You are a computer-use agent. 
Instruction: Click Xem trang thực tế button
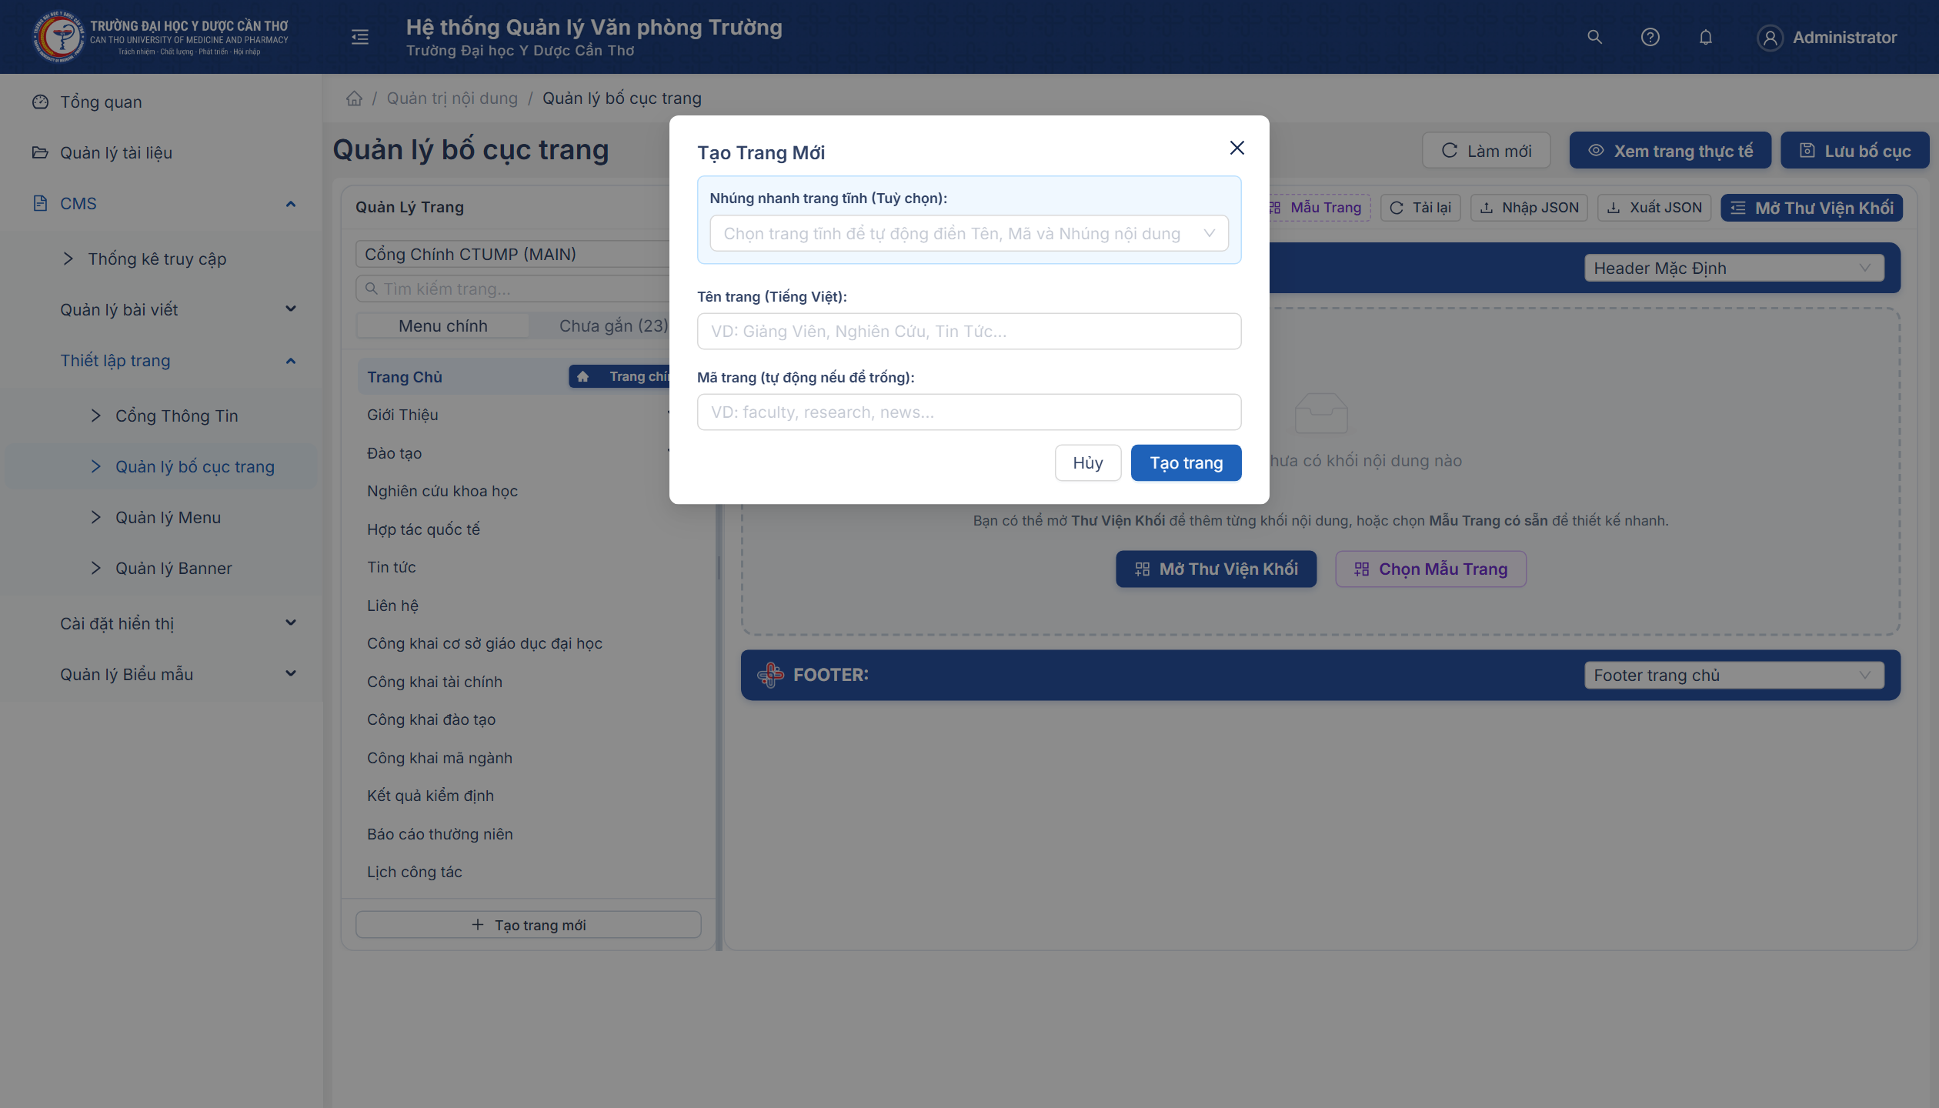[x=1670, y=151]
